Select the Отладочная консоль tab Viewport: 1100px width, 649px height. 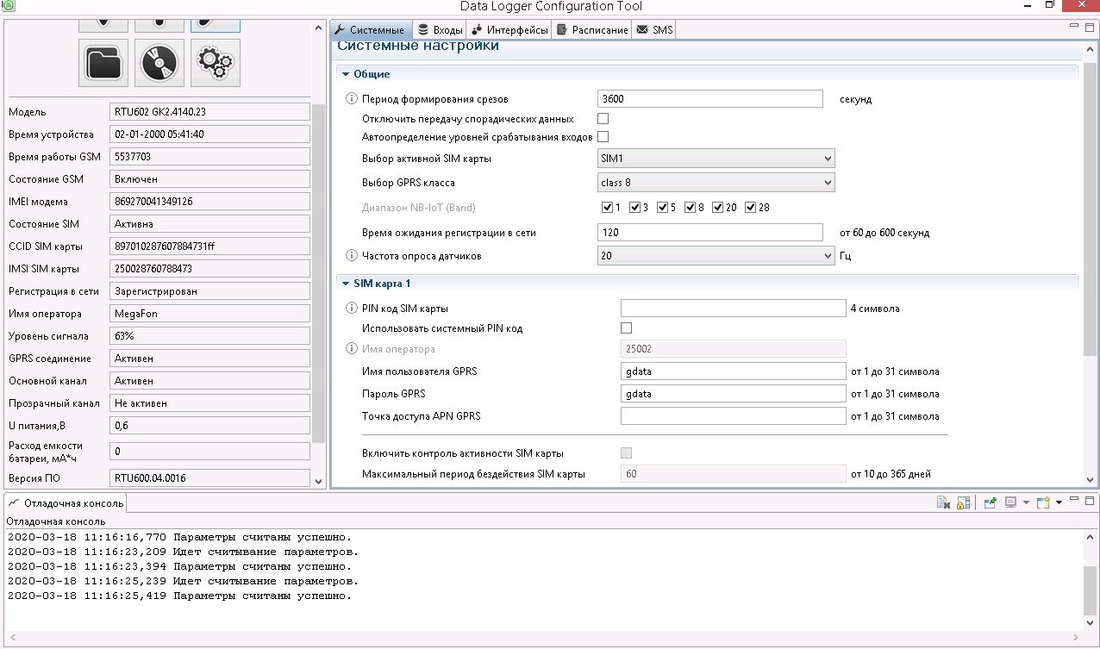coord(66,502)
